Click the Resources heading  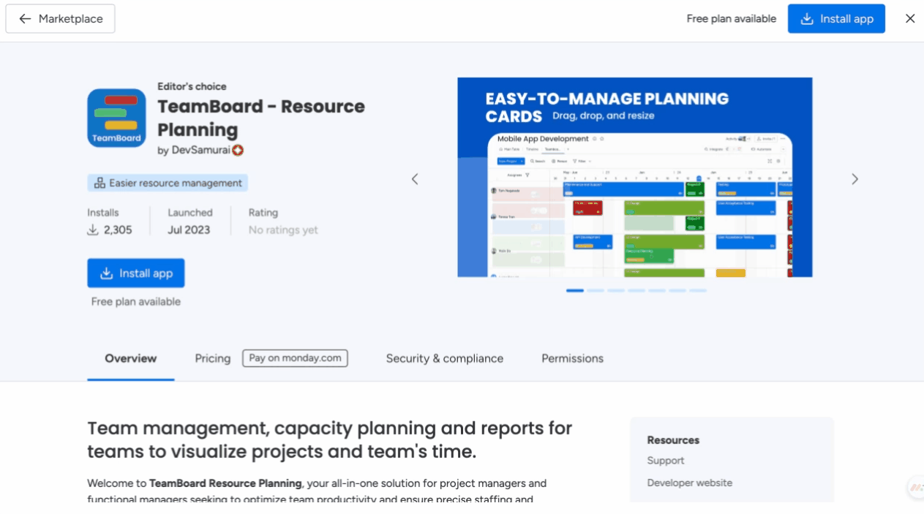673,440
